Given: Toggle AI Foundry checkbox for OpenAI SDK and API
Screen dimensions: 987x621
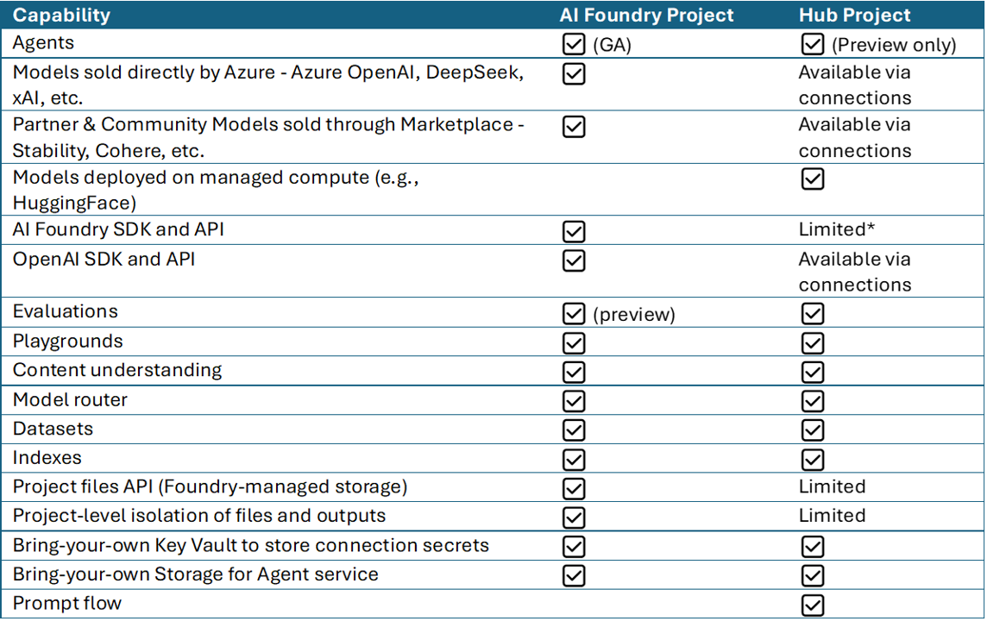Looking at the screenshot, I should (x=574, y=260).
